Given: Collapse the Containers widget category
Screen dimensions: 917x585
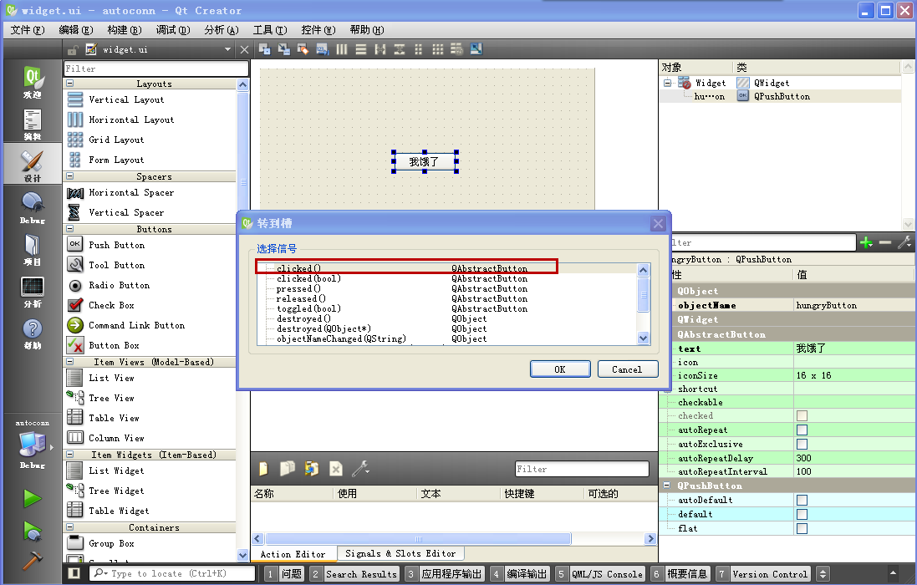Looking at the screenshot, I should 70,527.
